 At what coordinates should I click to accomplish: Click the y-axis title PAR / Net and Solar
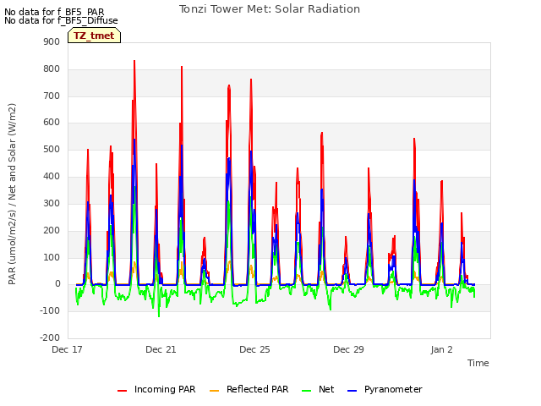[x=12, y=194]
